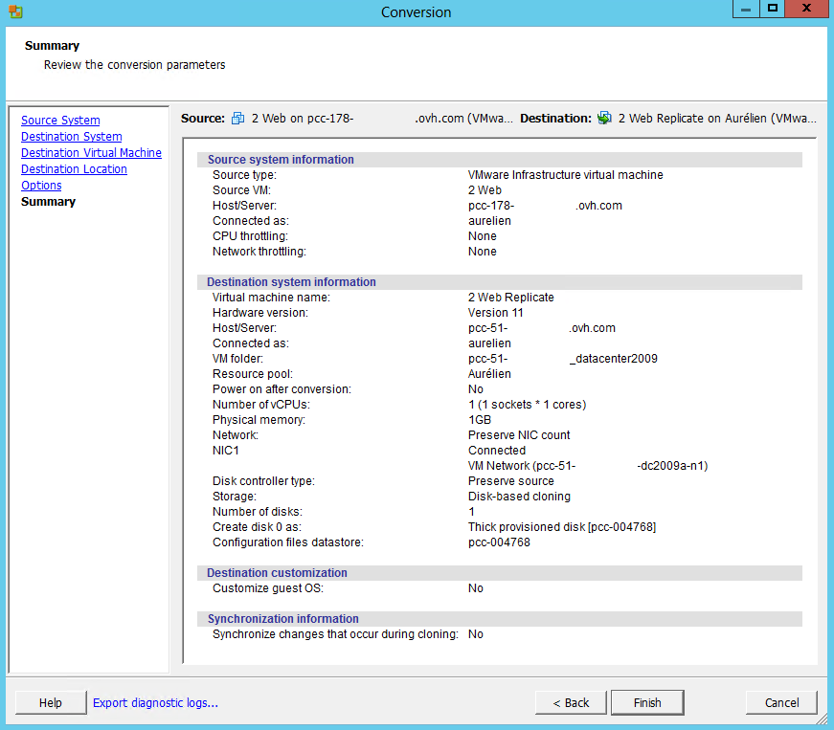Click Finish to start the conversion

(647, 703)
